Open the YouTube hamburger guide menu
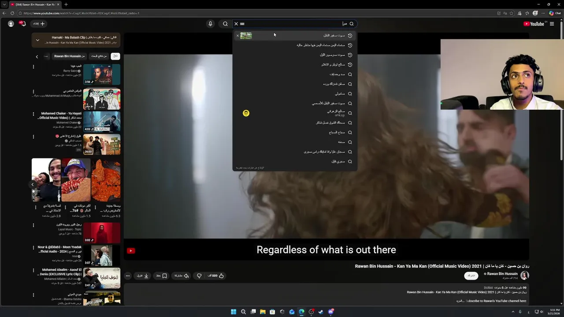Screen dimensions: 564x317 pyautogui.click(x=552, y=24)
